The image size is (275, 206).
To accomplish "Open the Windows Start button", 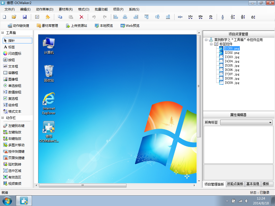I will (7, 201).
